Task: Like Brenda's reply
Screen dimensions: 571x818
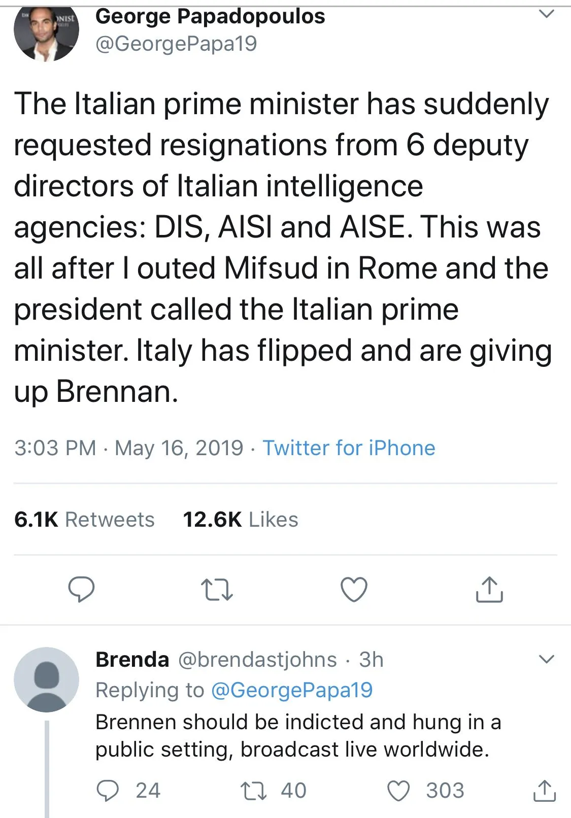Action: point(398,791)
